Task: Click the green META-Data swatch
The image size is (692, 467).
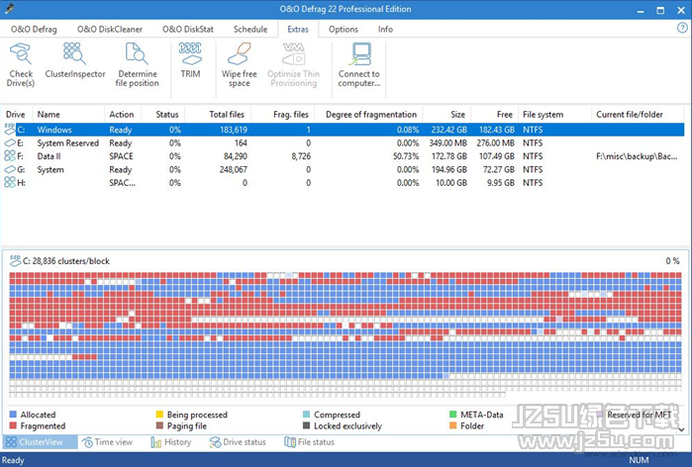Action: pyautogui.click(x=452, y=415)
